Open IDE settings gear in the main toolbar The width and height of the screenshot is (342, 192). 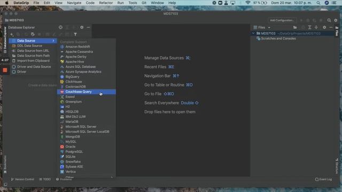click(336, 20)
